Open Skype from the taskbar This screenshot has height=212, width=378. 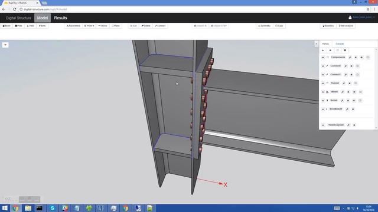click(53, 208)
